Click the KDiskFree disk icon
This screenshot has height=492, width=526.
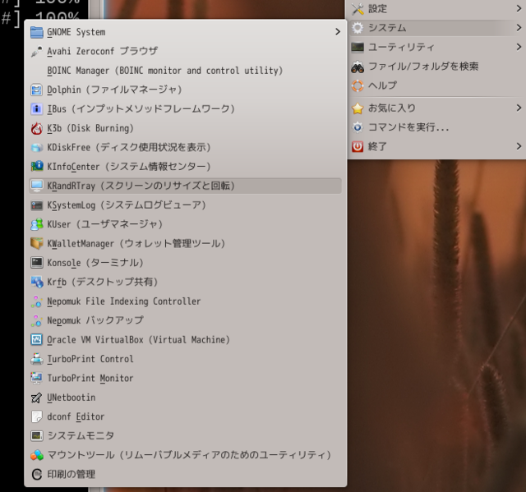point(36,148)
